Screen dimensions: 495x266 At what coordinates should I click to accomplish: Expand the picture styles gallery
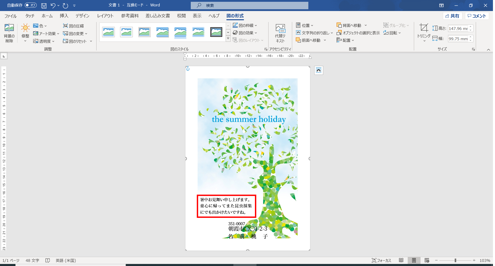[228, 39]
